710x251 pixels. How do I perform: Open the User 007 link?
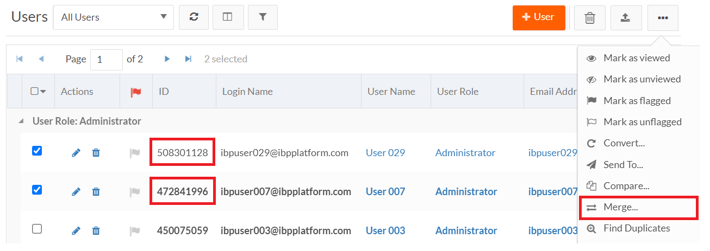click(x=385, y=191)
